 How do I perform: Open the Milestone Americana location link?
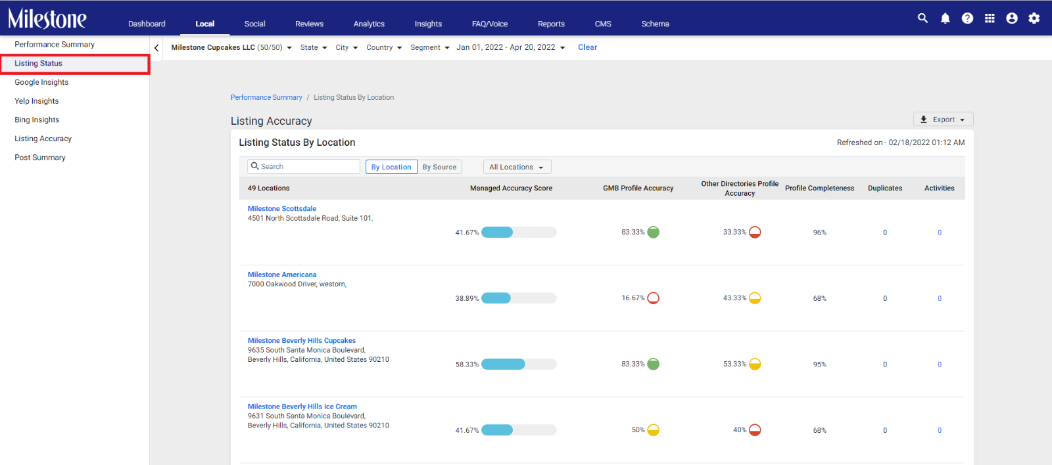282,275
